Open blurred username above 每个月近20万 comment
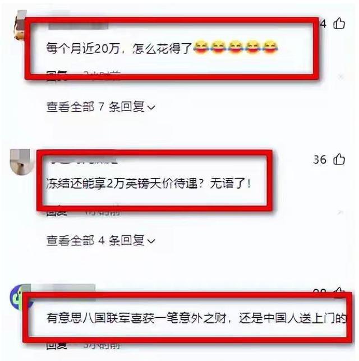Image resolution: width=359 pixels, height=361 pixels. pyautogui.click(x=78, y=25)
